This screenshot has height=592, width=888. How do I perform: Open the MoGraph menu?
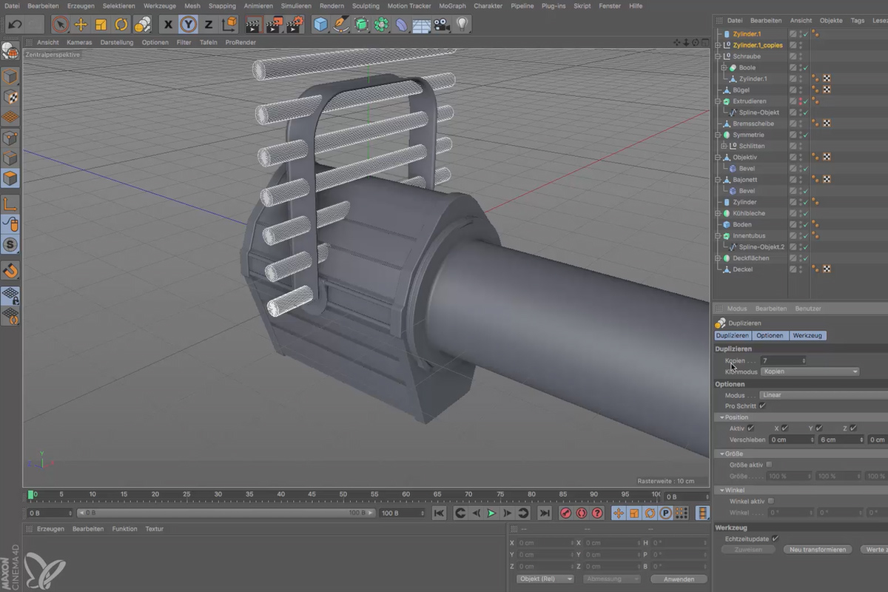452,6
